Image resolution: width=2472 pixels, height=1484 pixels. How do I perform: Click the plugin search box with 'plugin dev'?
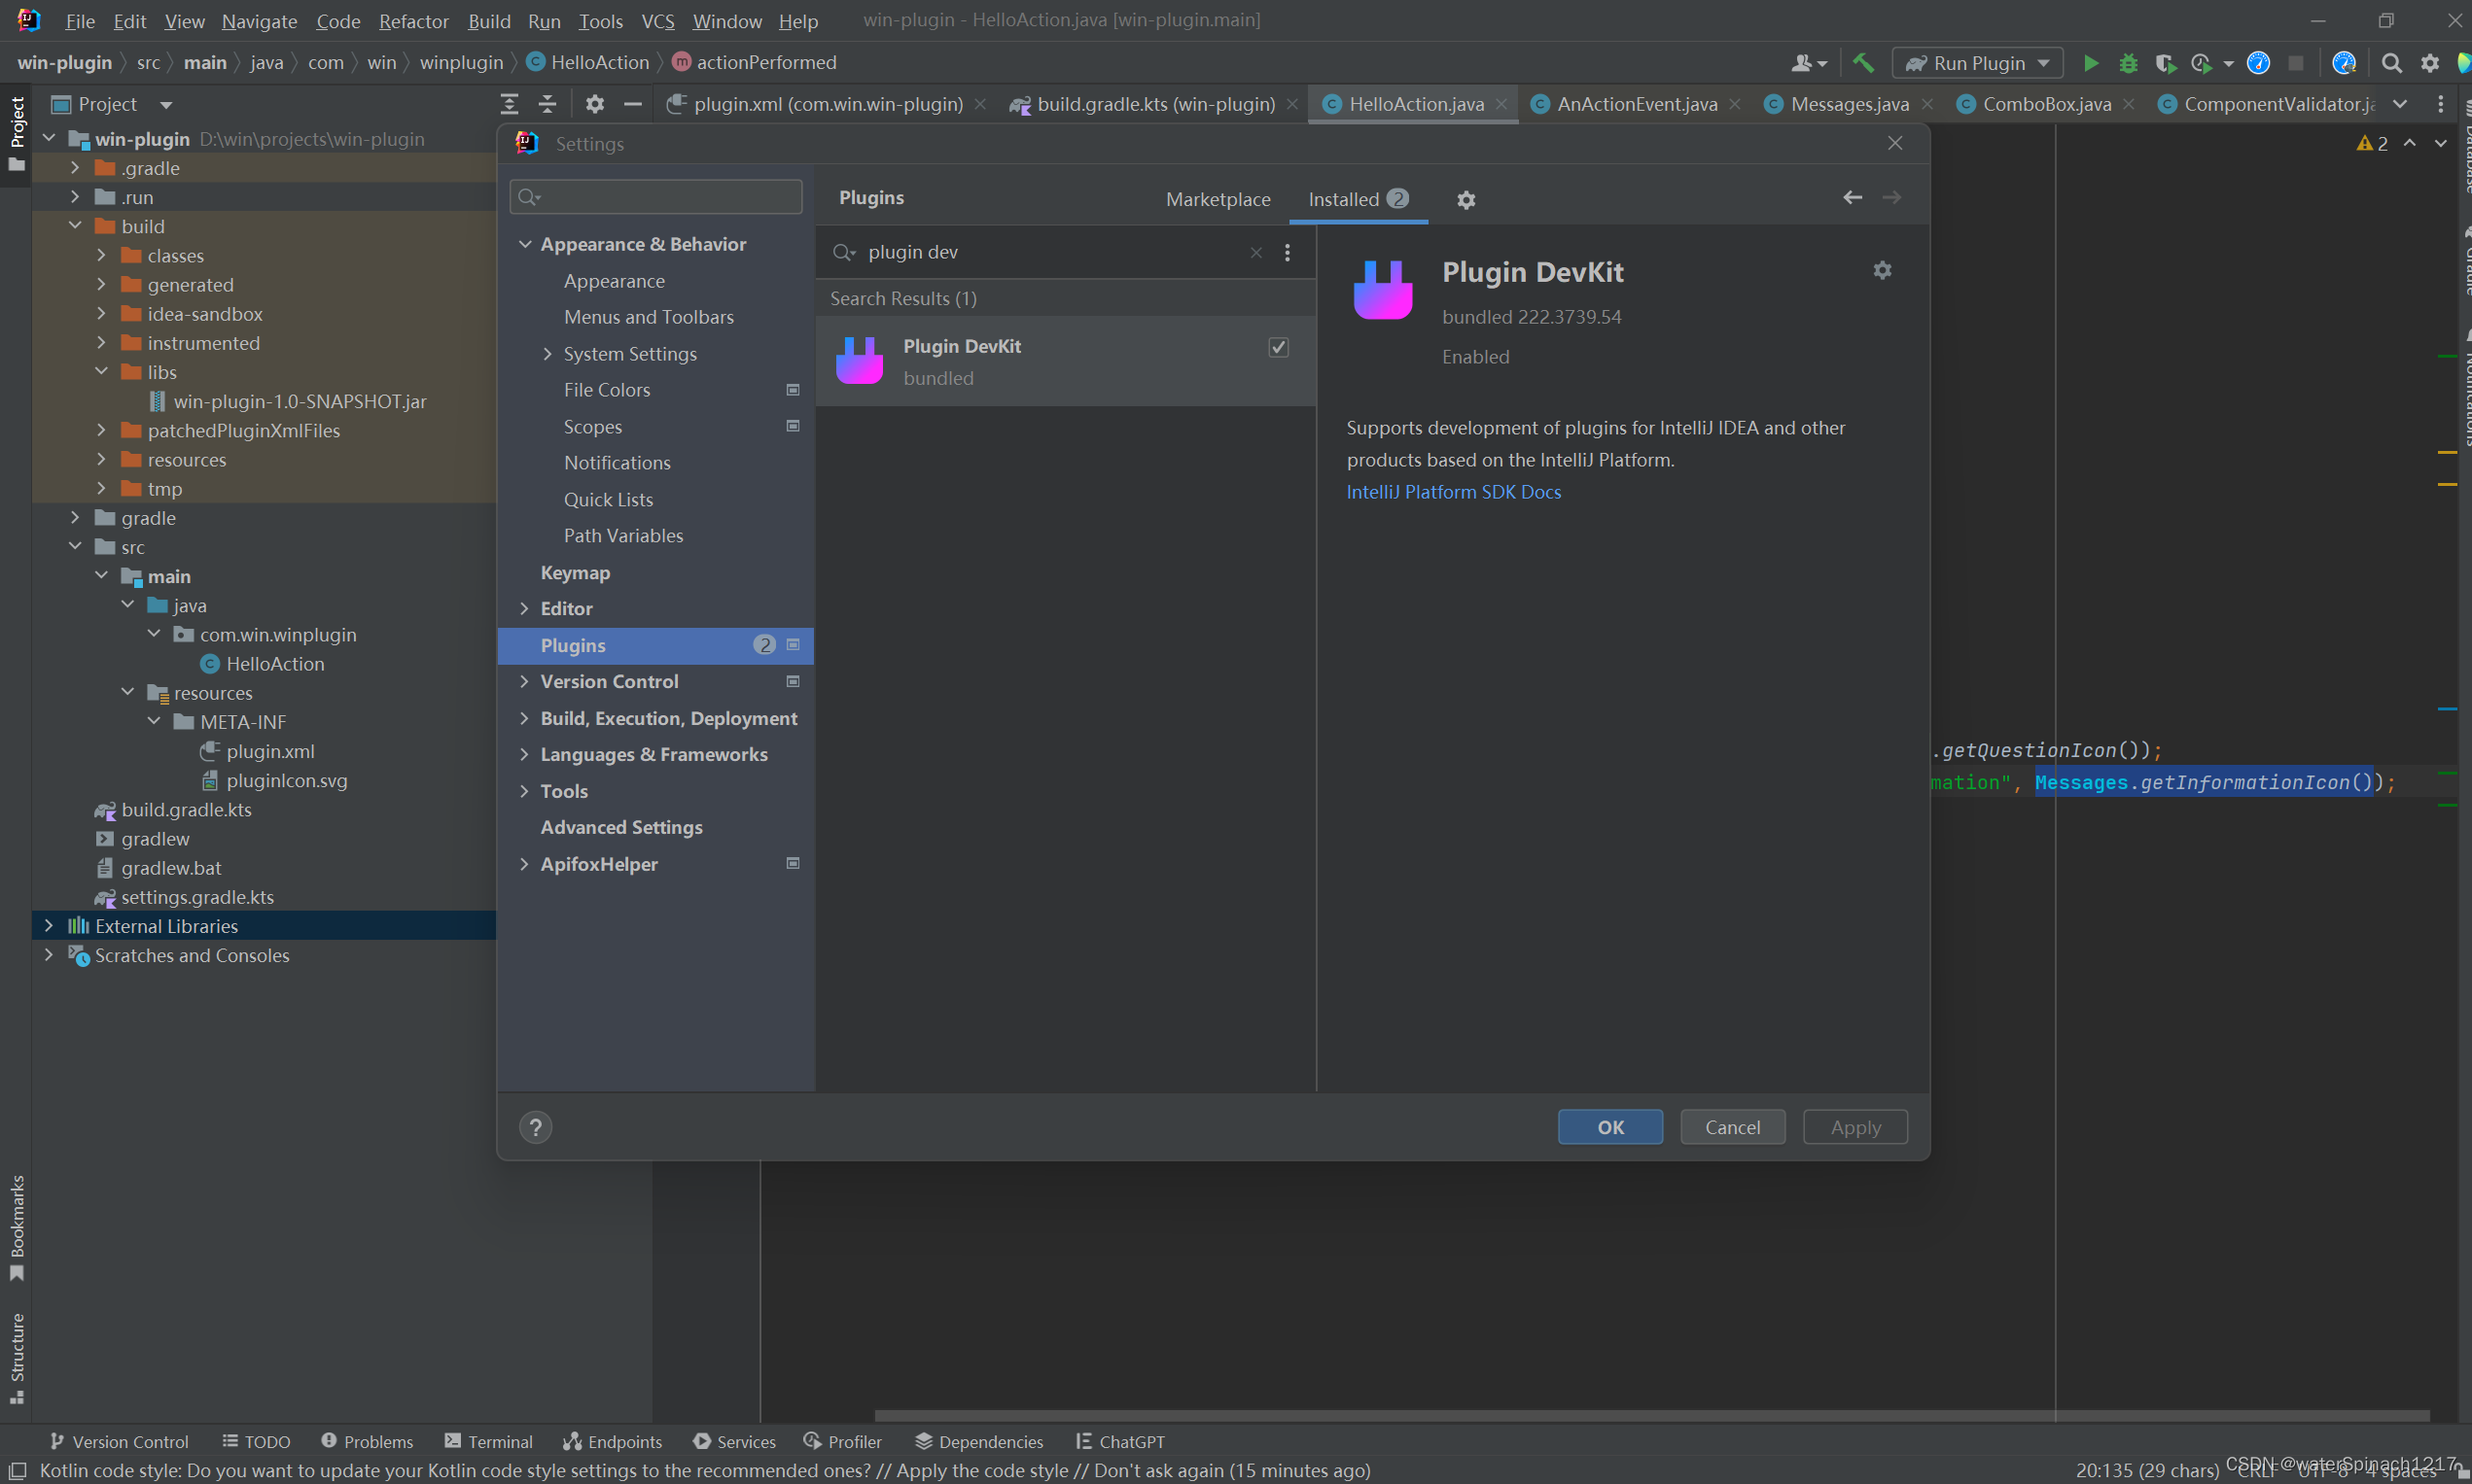(1052, 253)
